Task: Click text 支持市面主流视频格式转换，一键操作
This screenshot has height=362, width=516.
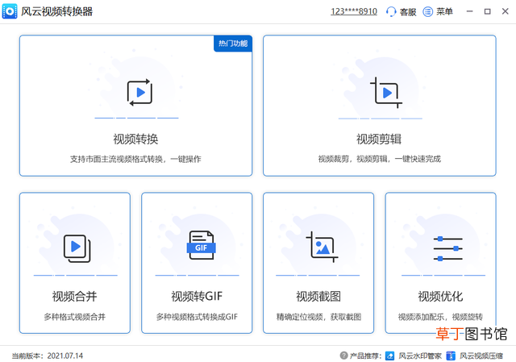Action: pyautogui.click(x=135, y=160)
